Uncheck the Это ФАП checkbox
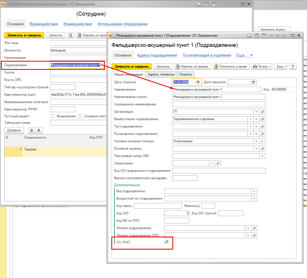The image size is (307, 278). (167, 242)
